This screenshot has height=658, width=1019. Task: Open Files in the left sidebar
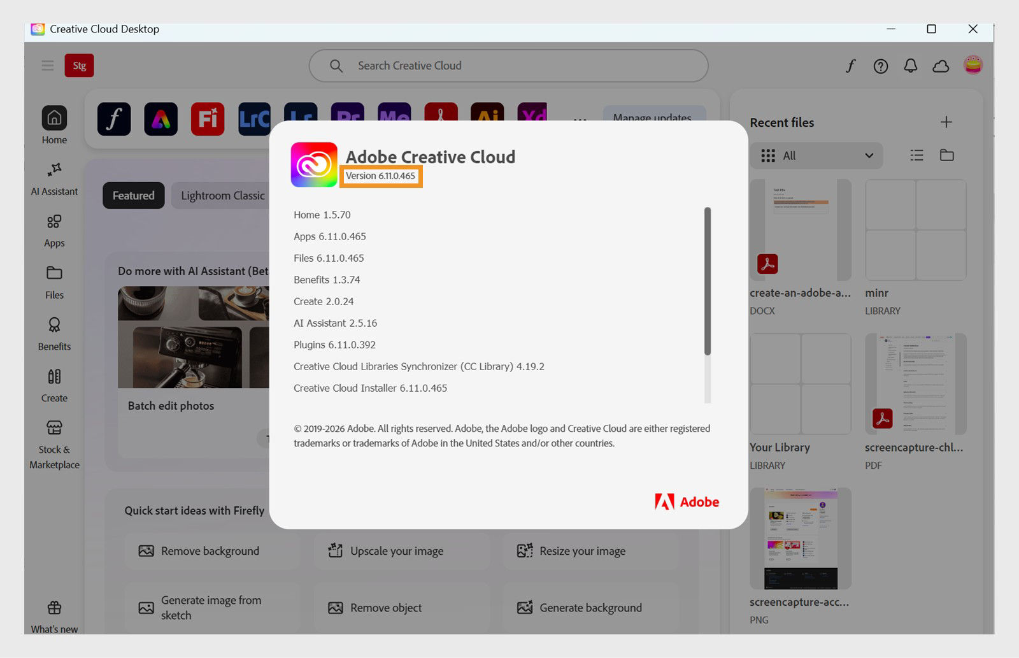pyautogui.click(x=54, y=282)
